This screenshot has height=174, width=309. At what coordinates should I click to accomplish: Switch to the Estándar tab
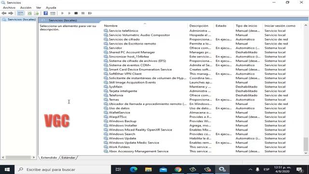(68, 158)
